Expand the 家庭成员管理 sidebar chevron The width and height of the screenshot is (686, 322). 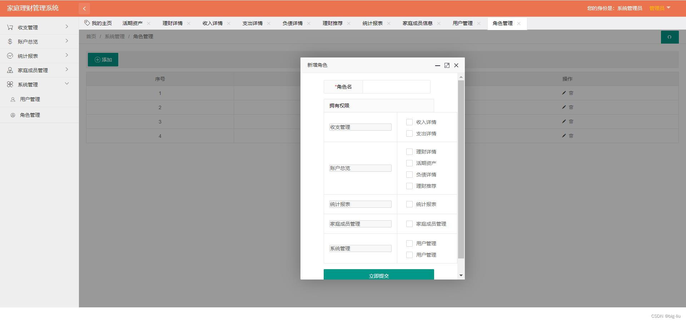[67, 70]
